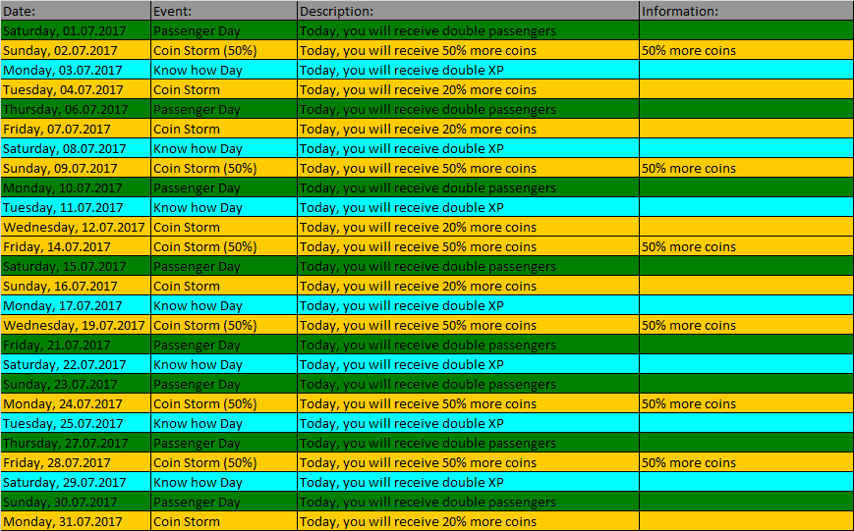Viewport: 854px width, 531px height.
Task: Select the "Description:" column header cell
Action: [x=469, y=11]
